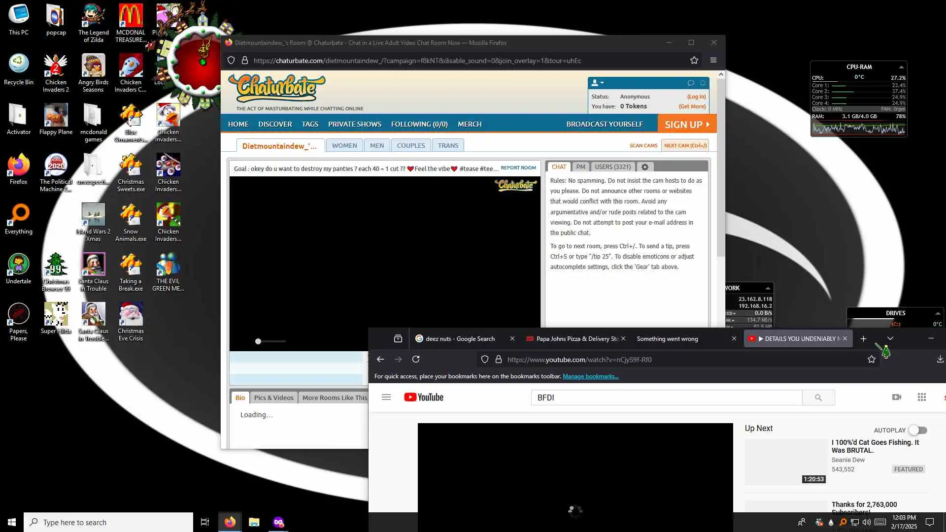Click the YouTube create video camera icon
This screenshot has width=946, height=532.
(x=897, y=397)
